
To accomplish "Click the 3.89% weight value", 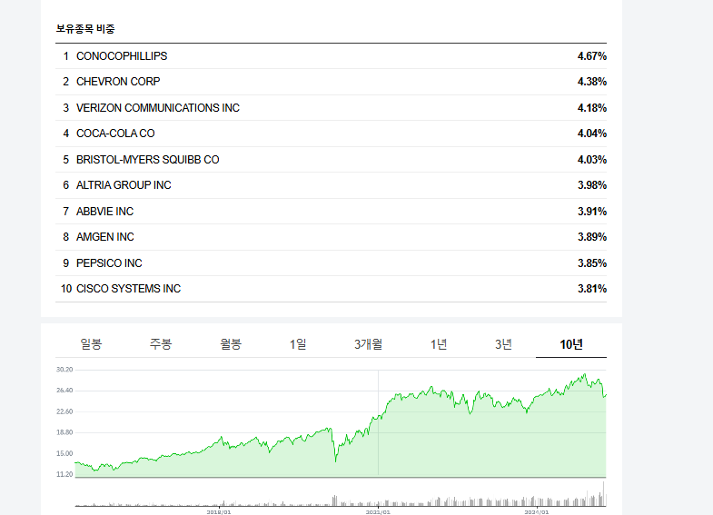I will pos(592,237).
